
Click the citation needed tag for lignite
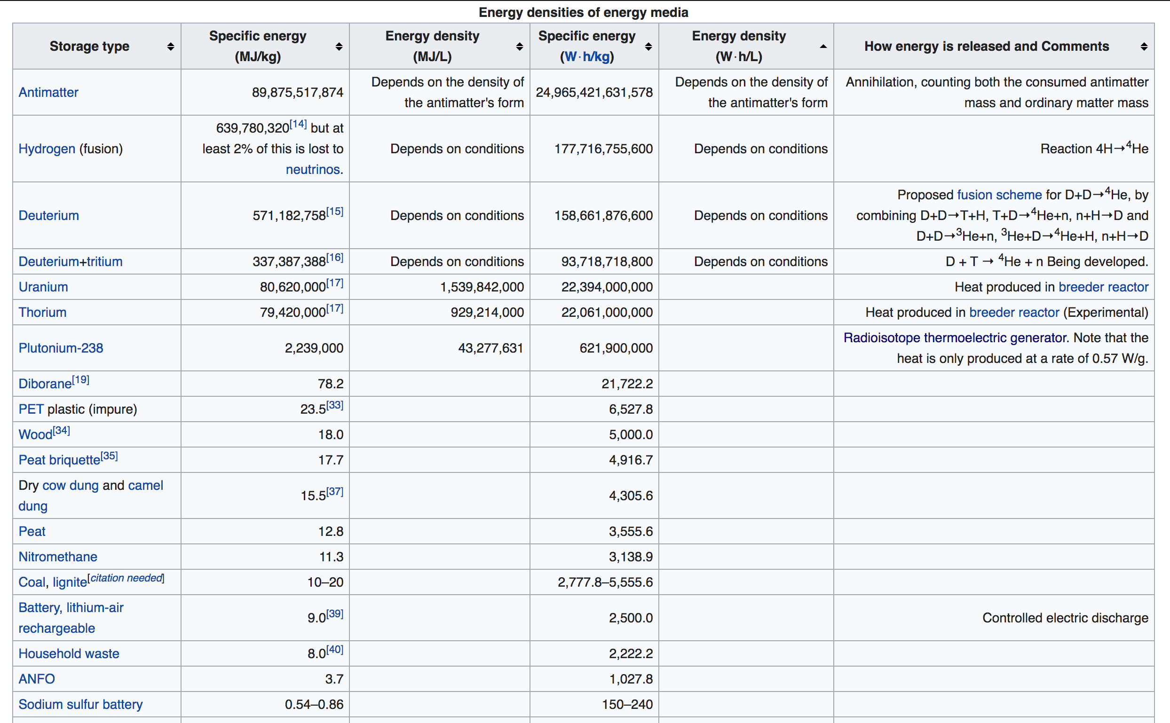[126, 578]
